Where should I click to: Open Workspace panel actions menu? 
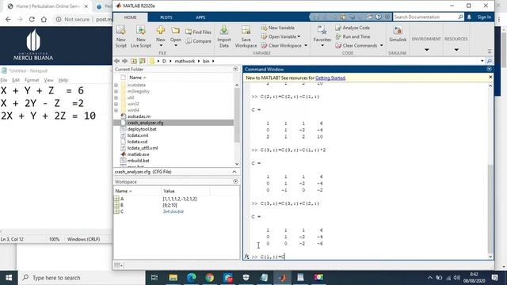(235, 181)
